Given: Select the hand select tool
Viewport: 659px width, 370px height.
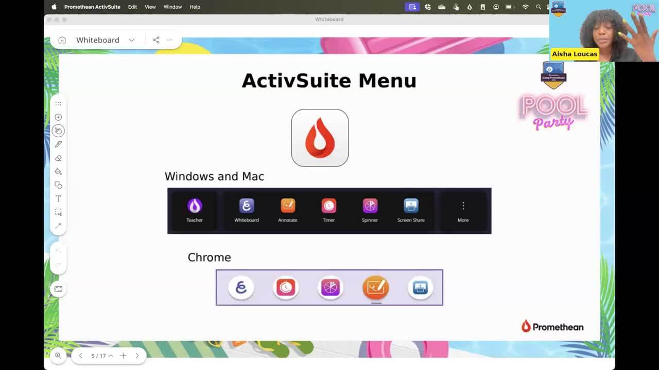Looking at the screenshot, I should point(58,131).
